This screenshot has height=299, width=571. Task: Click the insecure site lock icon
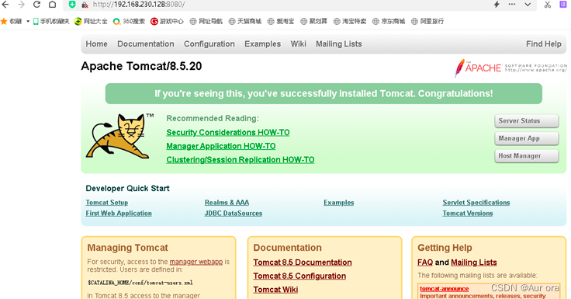(x=85, y=5)
